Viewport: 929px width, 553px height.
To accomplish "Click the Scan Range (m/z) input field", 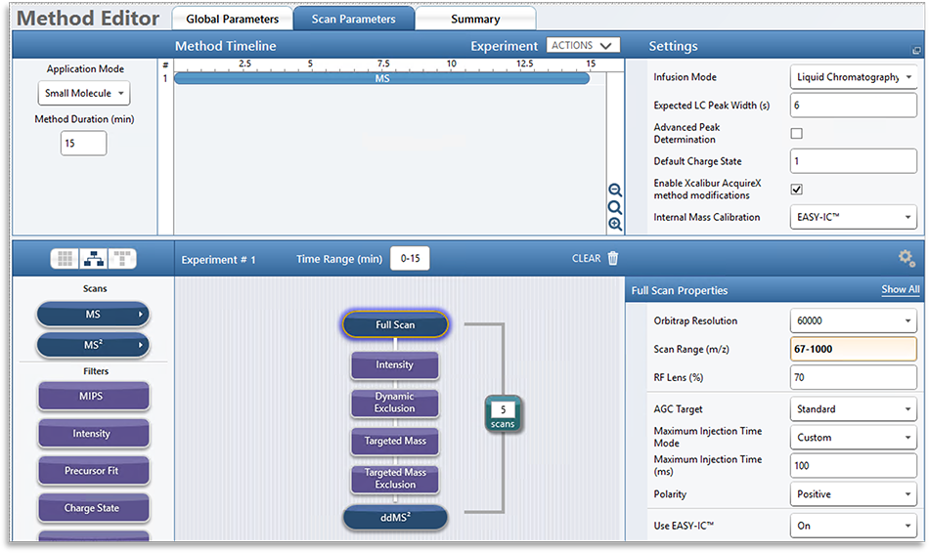I will pos(853,349).
